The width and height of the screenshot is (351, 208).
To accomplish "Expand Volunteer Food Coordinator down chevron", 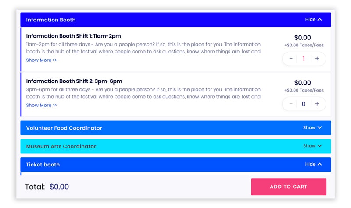I will click(320, 127).
